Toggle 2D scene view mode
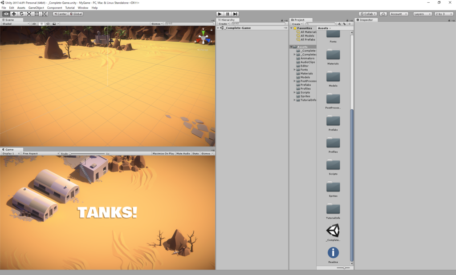The image size is (456, 275). 34,24
